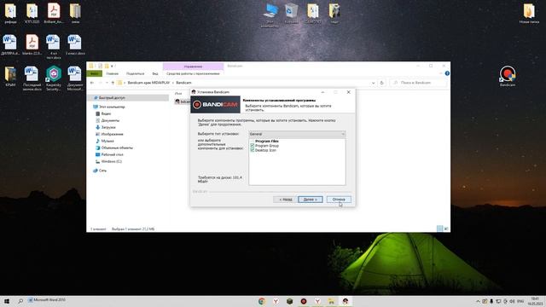This screenshot has height=307, width=546.
Task: Close the Bandicam installer window
Action: pos(349,92)
